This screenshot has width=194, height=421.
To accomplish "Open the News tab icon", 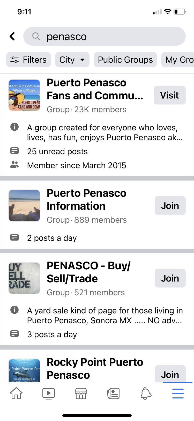I will click(113, 393).
